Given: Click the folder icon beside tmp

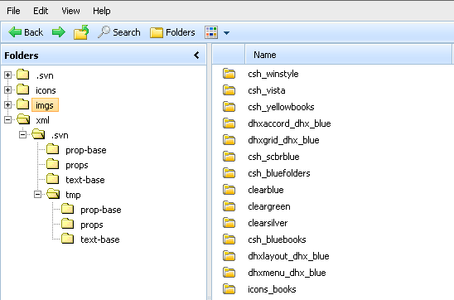Looking at the screenshot, I should pos(53,193).
